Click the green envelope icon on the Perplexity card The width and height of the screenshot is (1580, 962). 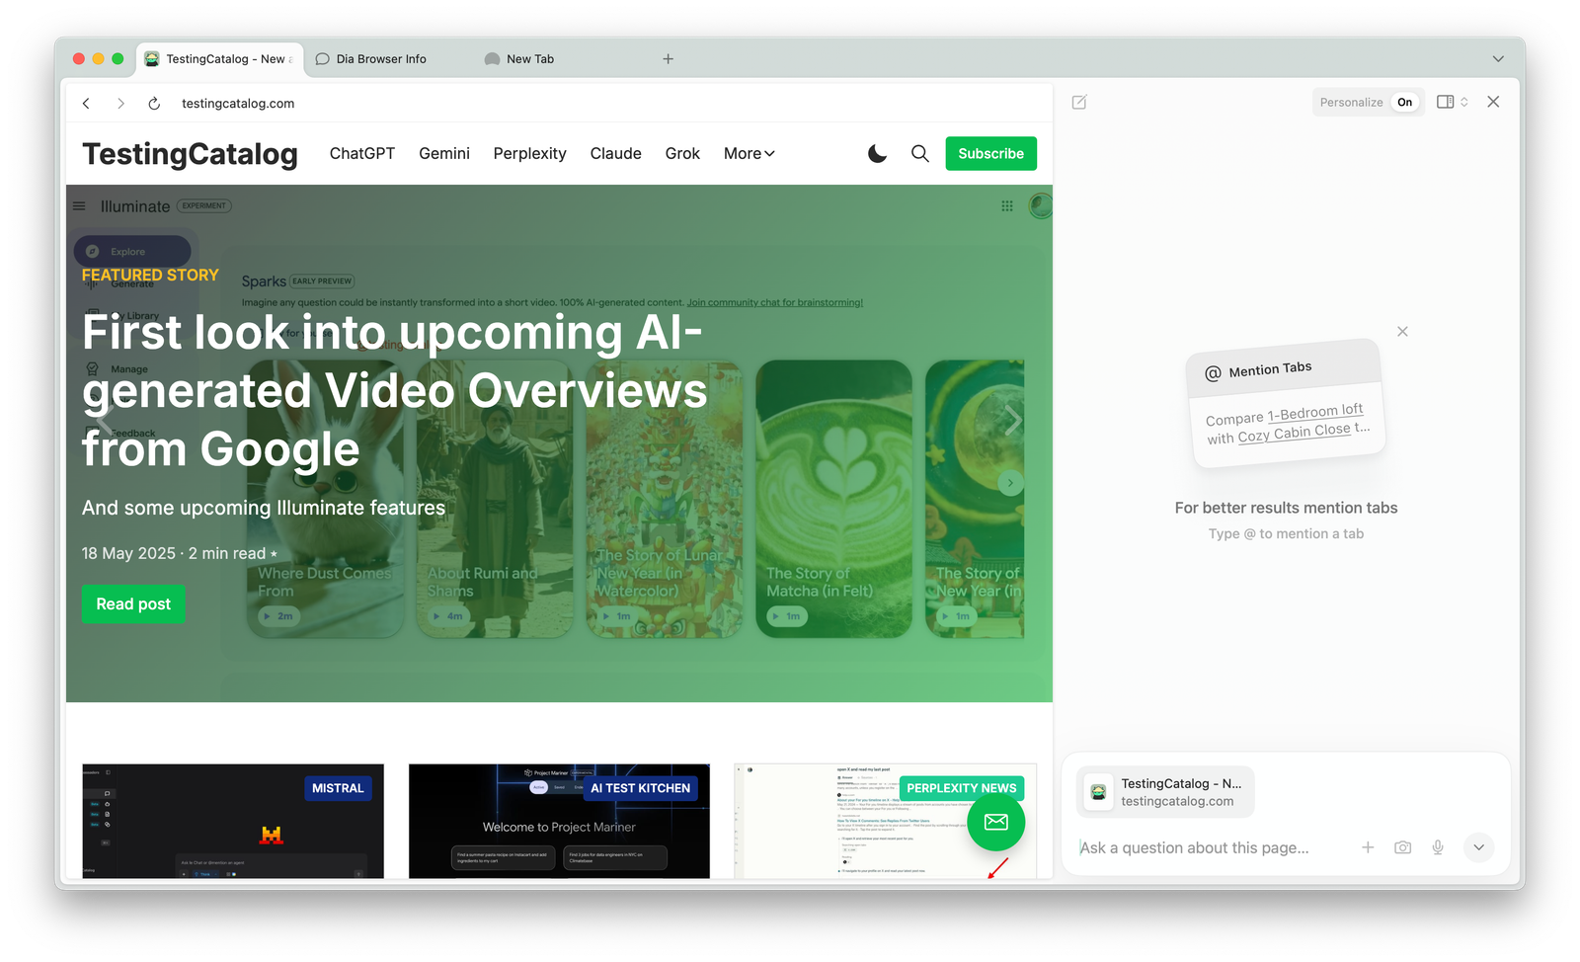995,821
